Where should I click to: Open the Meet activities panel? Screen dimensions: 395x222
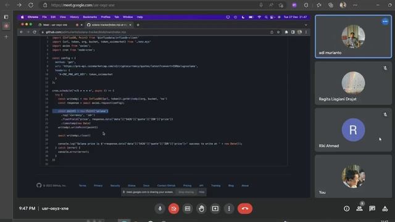point(385,208)
